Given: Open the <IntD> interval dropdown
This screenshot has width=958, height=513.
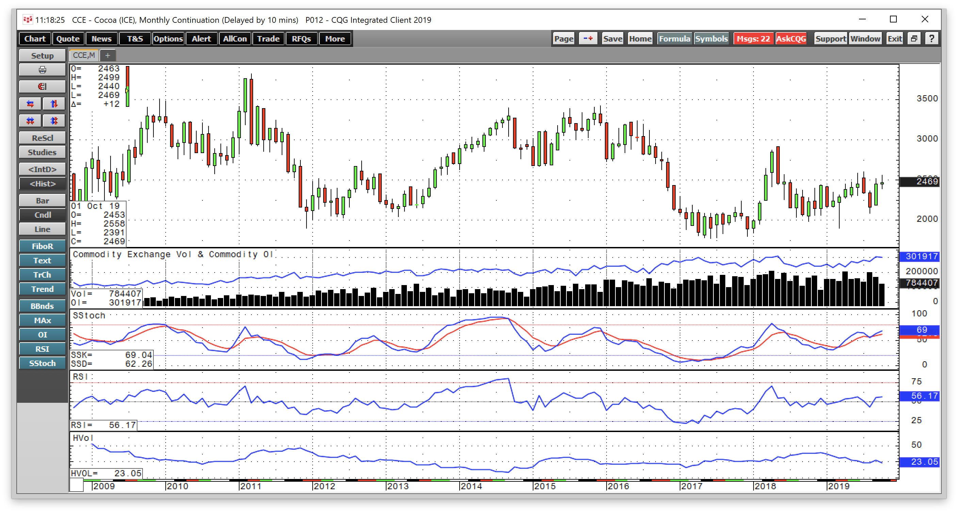Looking at the screenshot, I should (42, 168).
